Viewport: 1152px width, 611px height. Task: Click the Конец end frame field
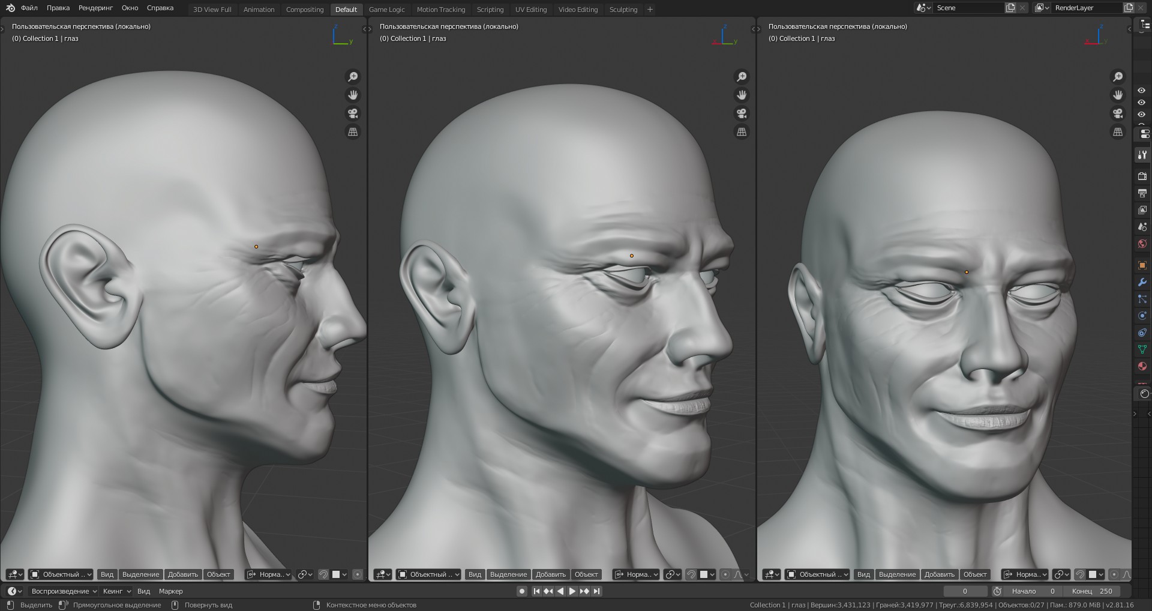pyautogui.click(x=1093, y=591)
